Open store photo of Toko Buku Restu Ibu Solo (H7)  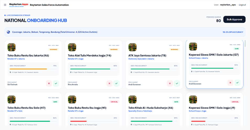12,99
